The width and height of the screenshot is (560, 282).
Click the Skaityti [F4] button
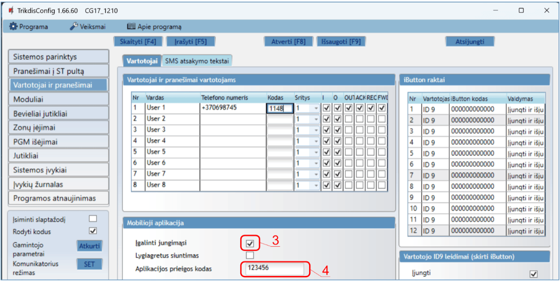138,41
